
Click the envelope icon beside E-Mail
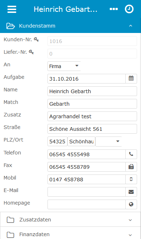tap(131, 192)
